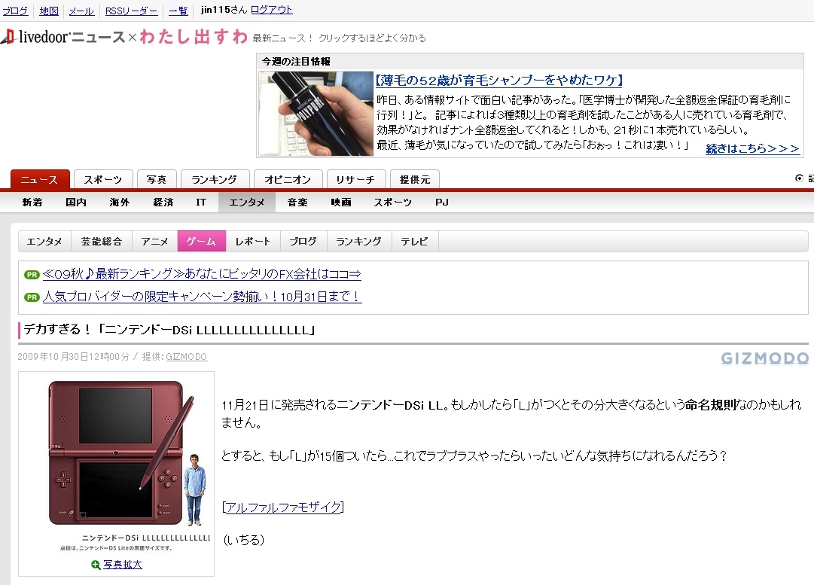Select the スポーツ main tab
814x585 pixels.
pyautogui.click(x=103, y=180)
